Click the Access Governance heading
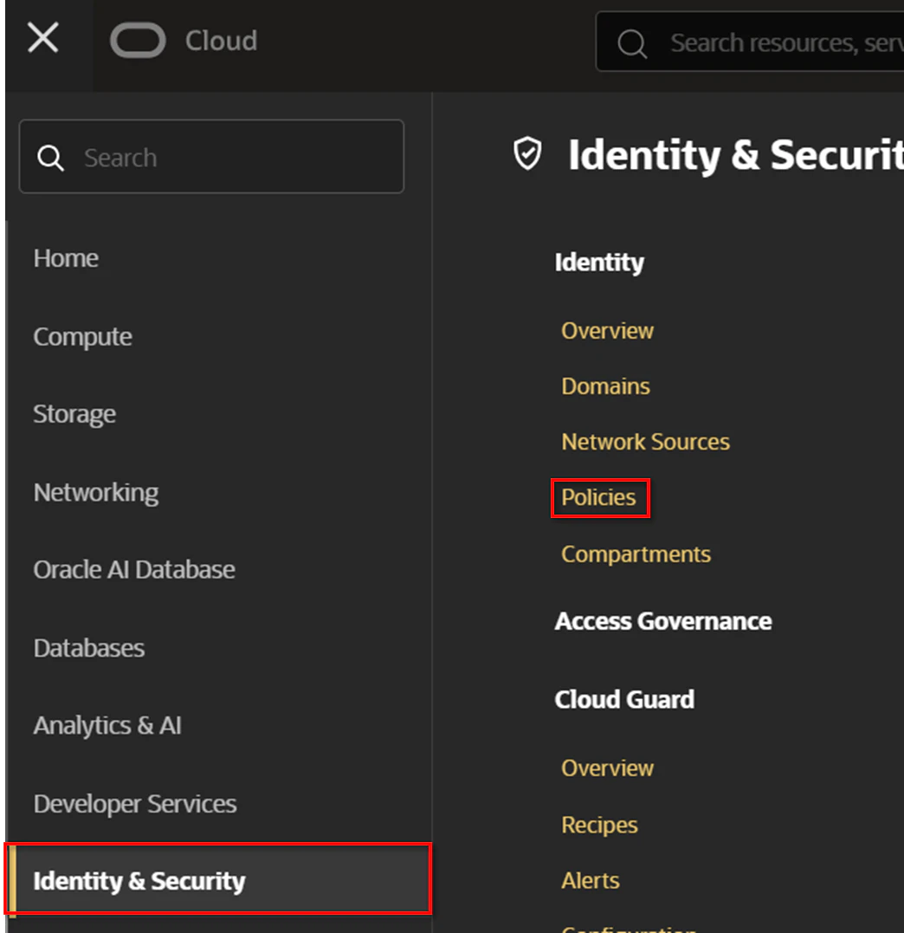The image size is (904, 933). 663,621
